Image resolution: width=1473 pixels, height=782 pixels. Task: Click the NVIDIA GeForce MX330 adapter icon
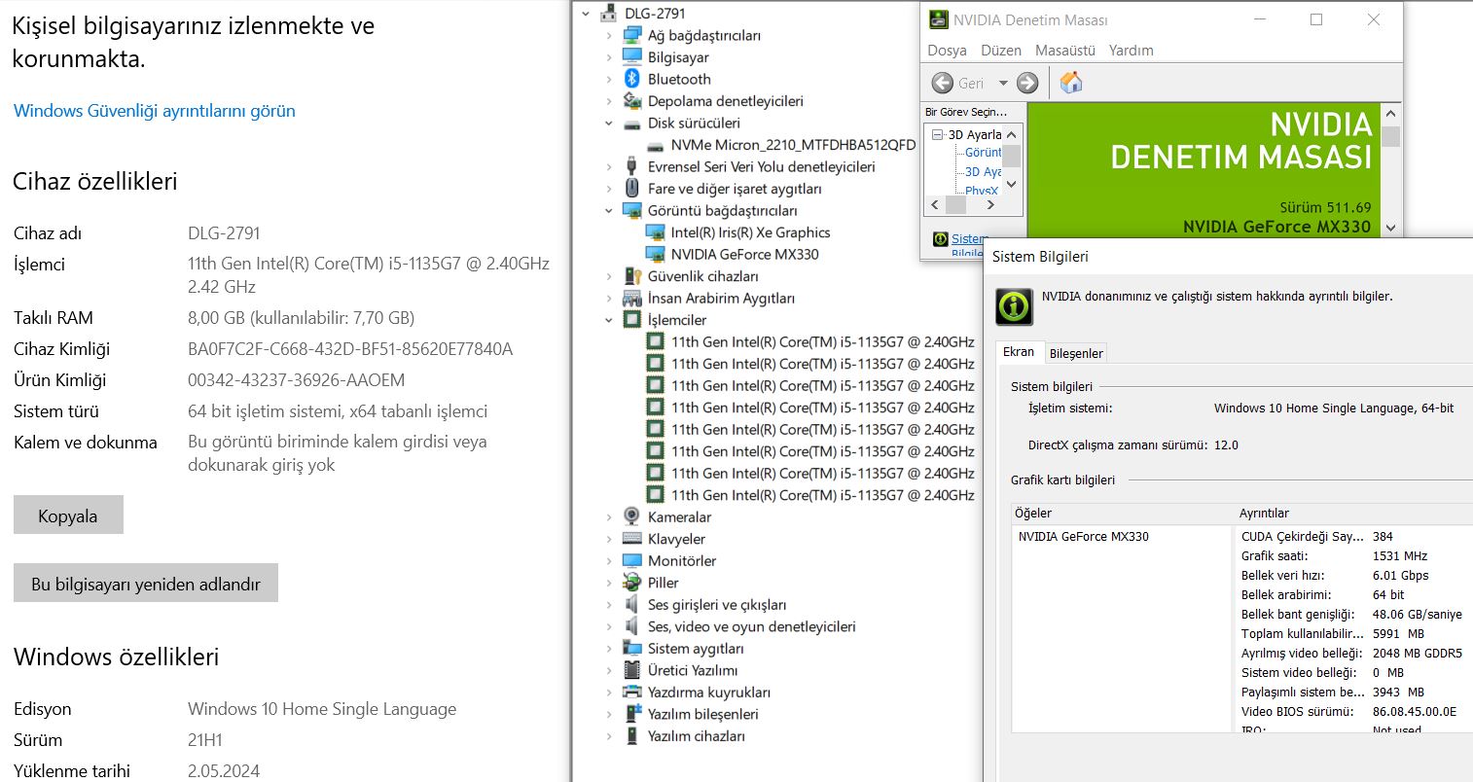click(x=655, y=254)
